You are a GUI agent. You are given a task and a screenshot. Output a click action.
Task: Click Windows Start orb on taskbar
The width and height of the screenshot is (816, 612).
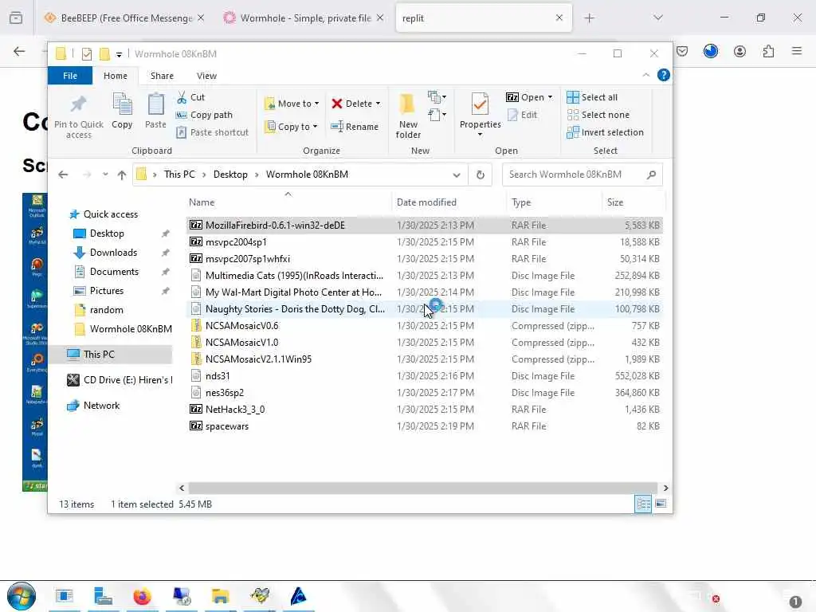click(x=22, y=596)
